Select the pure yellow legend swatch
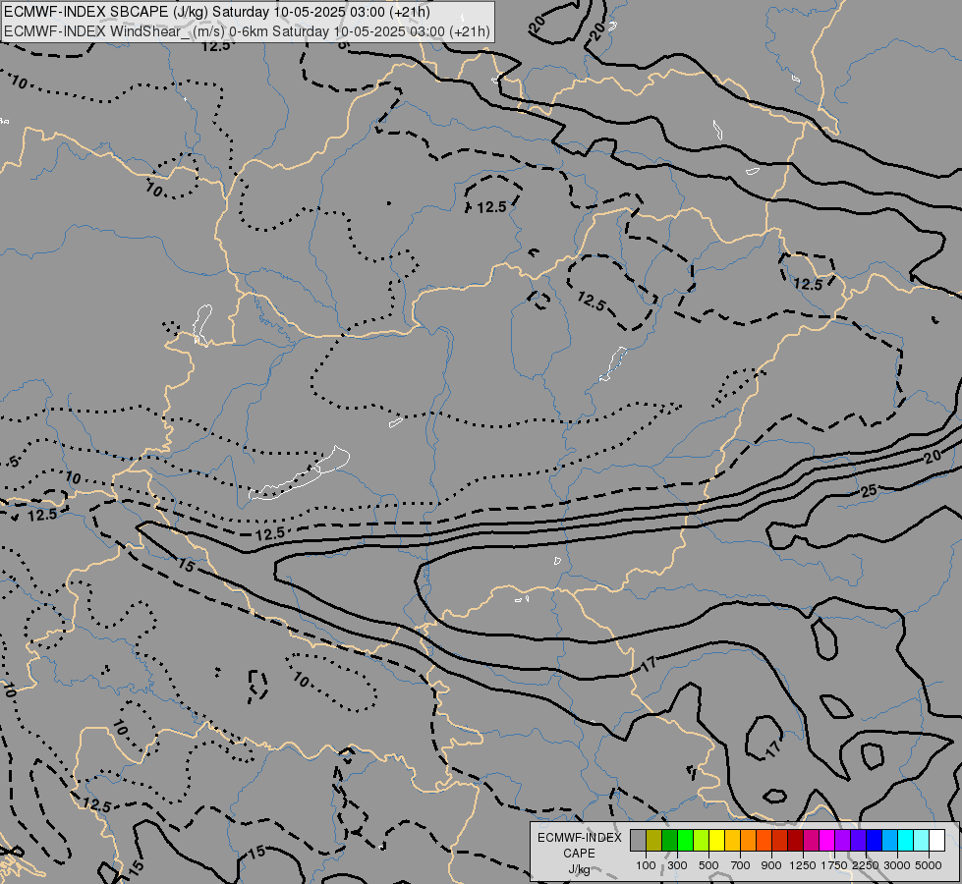Viewport: 962px width, 884px height. [716, 841]
